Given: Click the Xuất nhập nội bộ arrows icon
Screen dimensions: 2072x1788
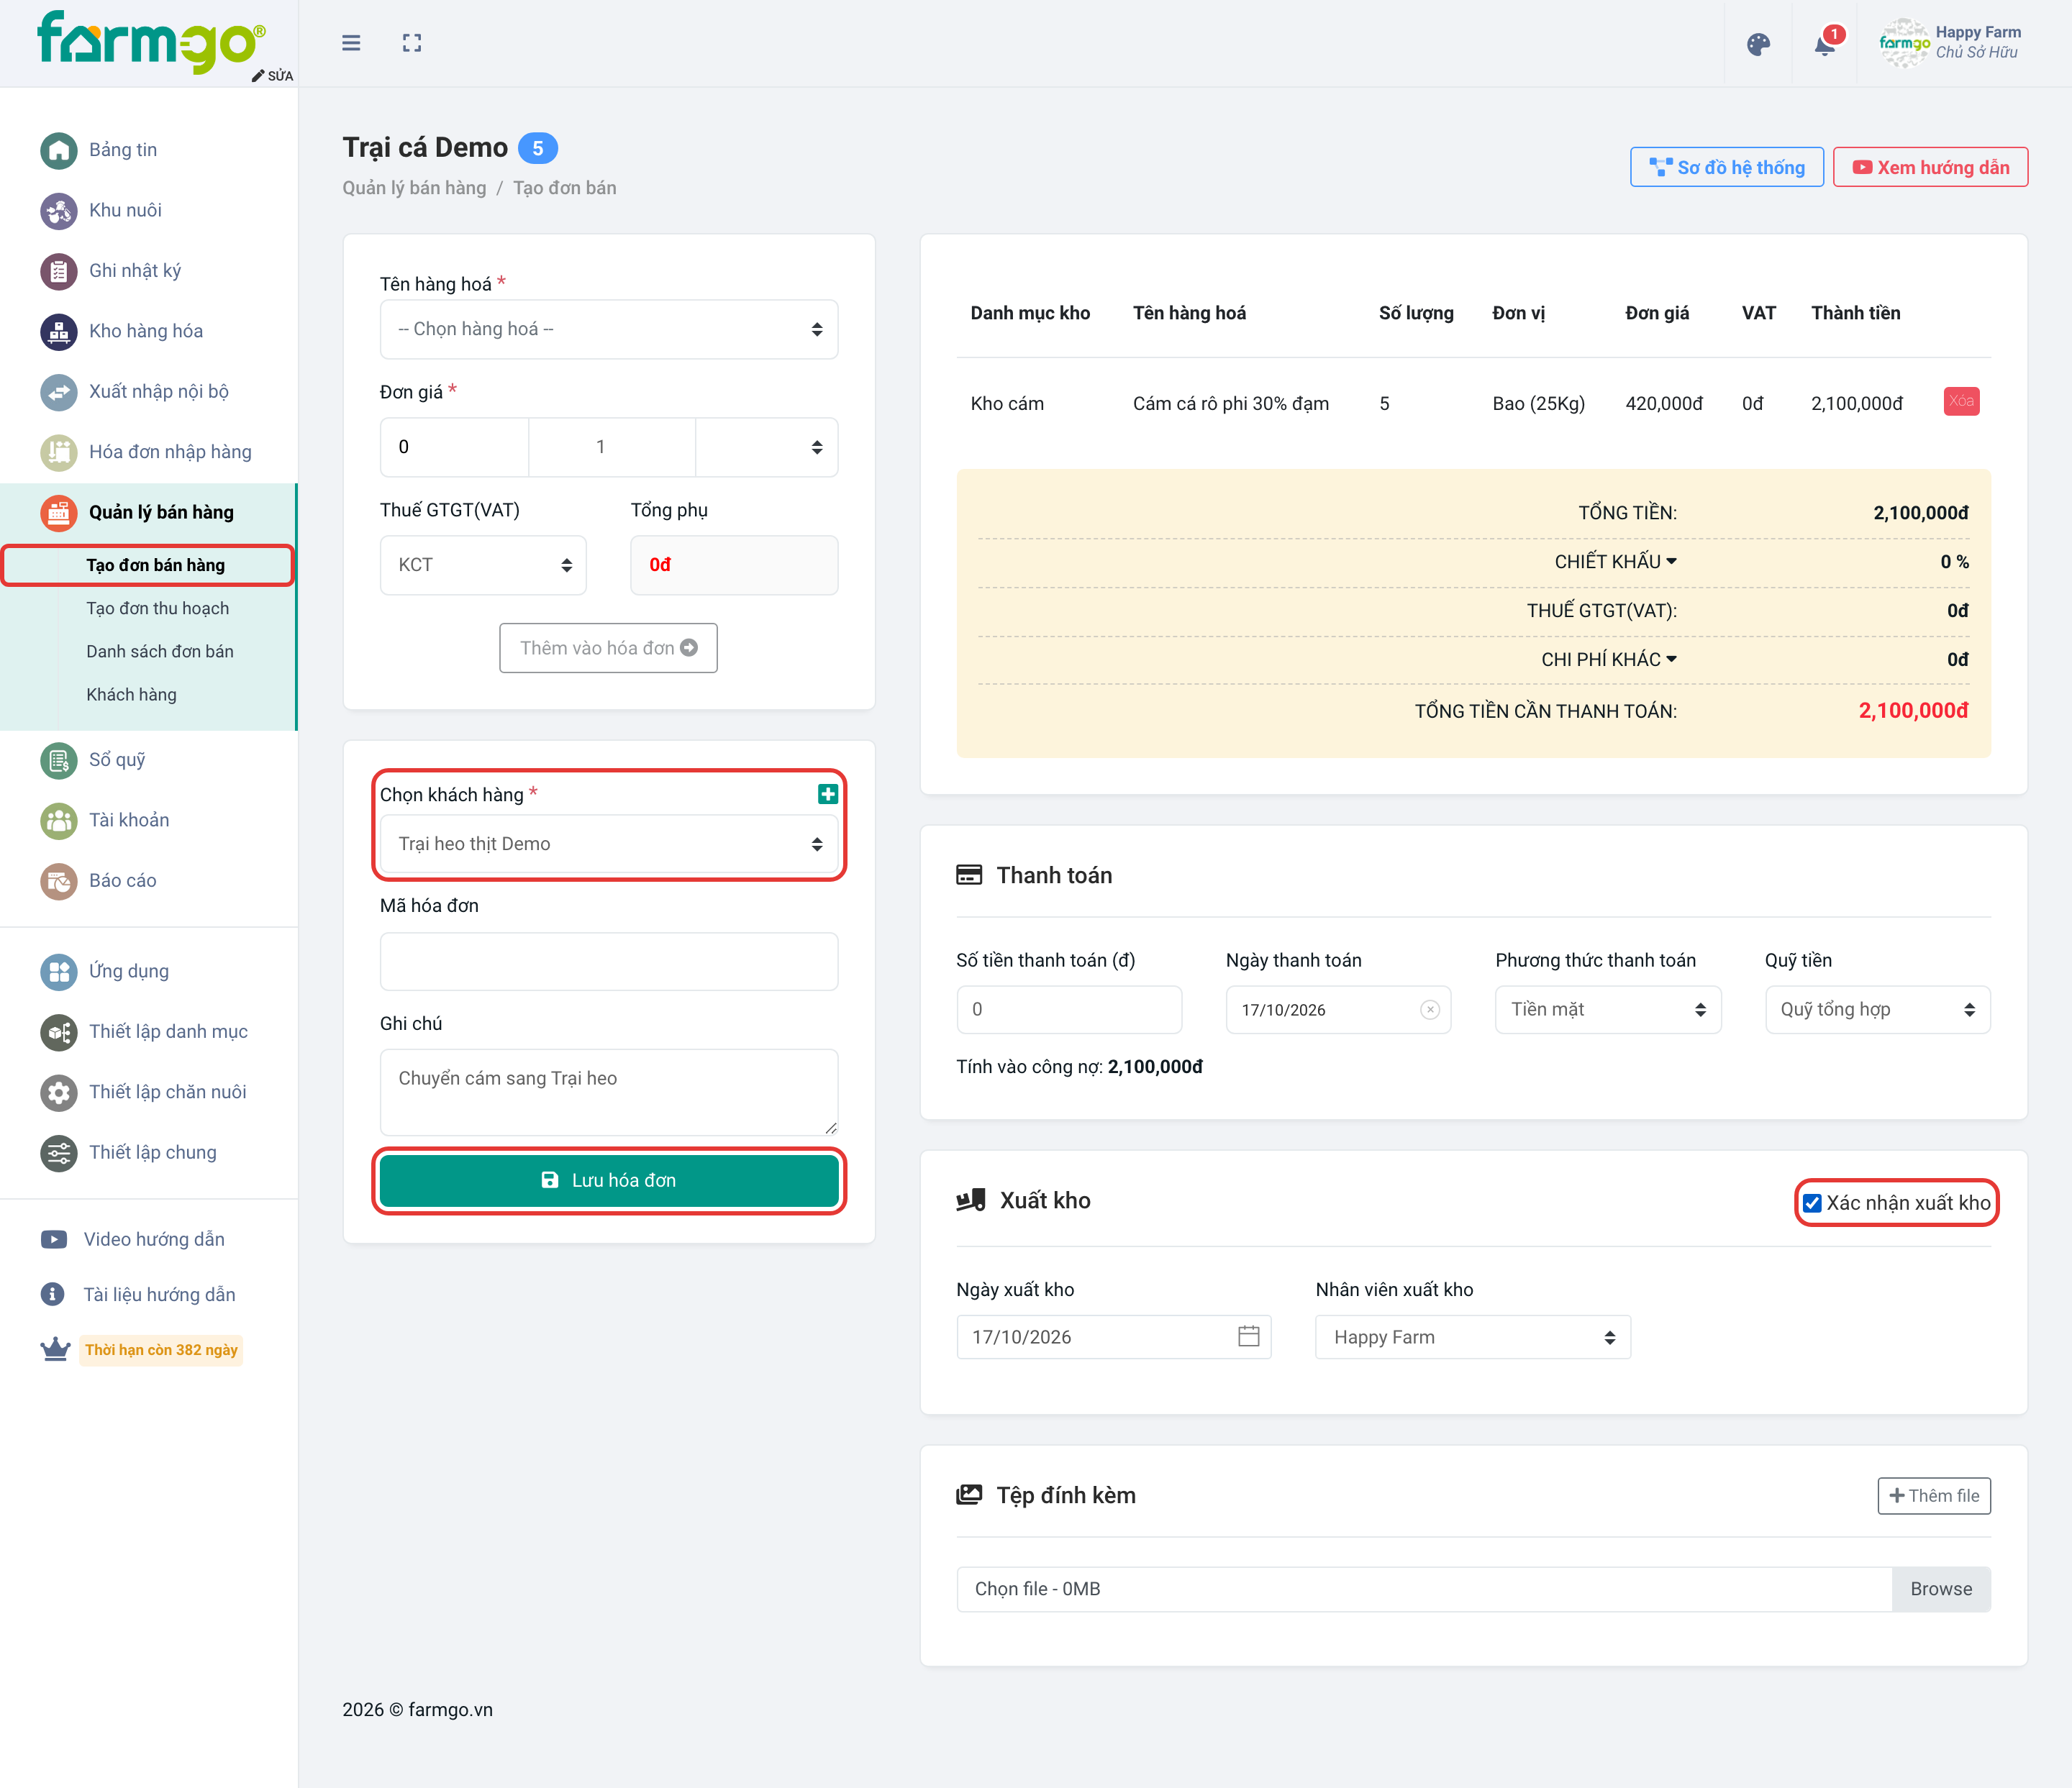Looking at the screenshot, I should coord(59,392).
